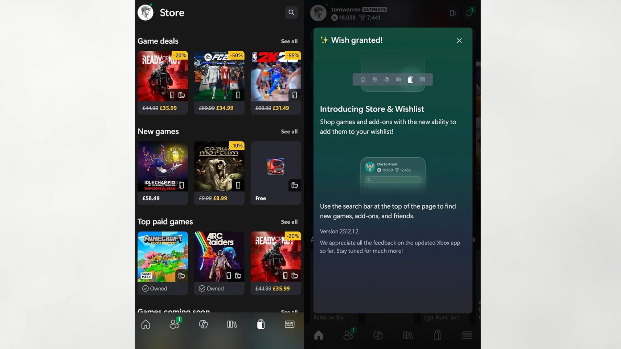Image resolution: width=621 pixels, height=349 pixels.
Task: Open See all for Game deals
Action: click(x=289, y=41)
